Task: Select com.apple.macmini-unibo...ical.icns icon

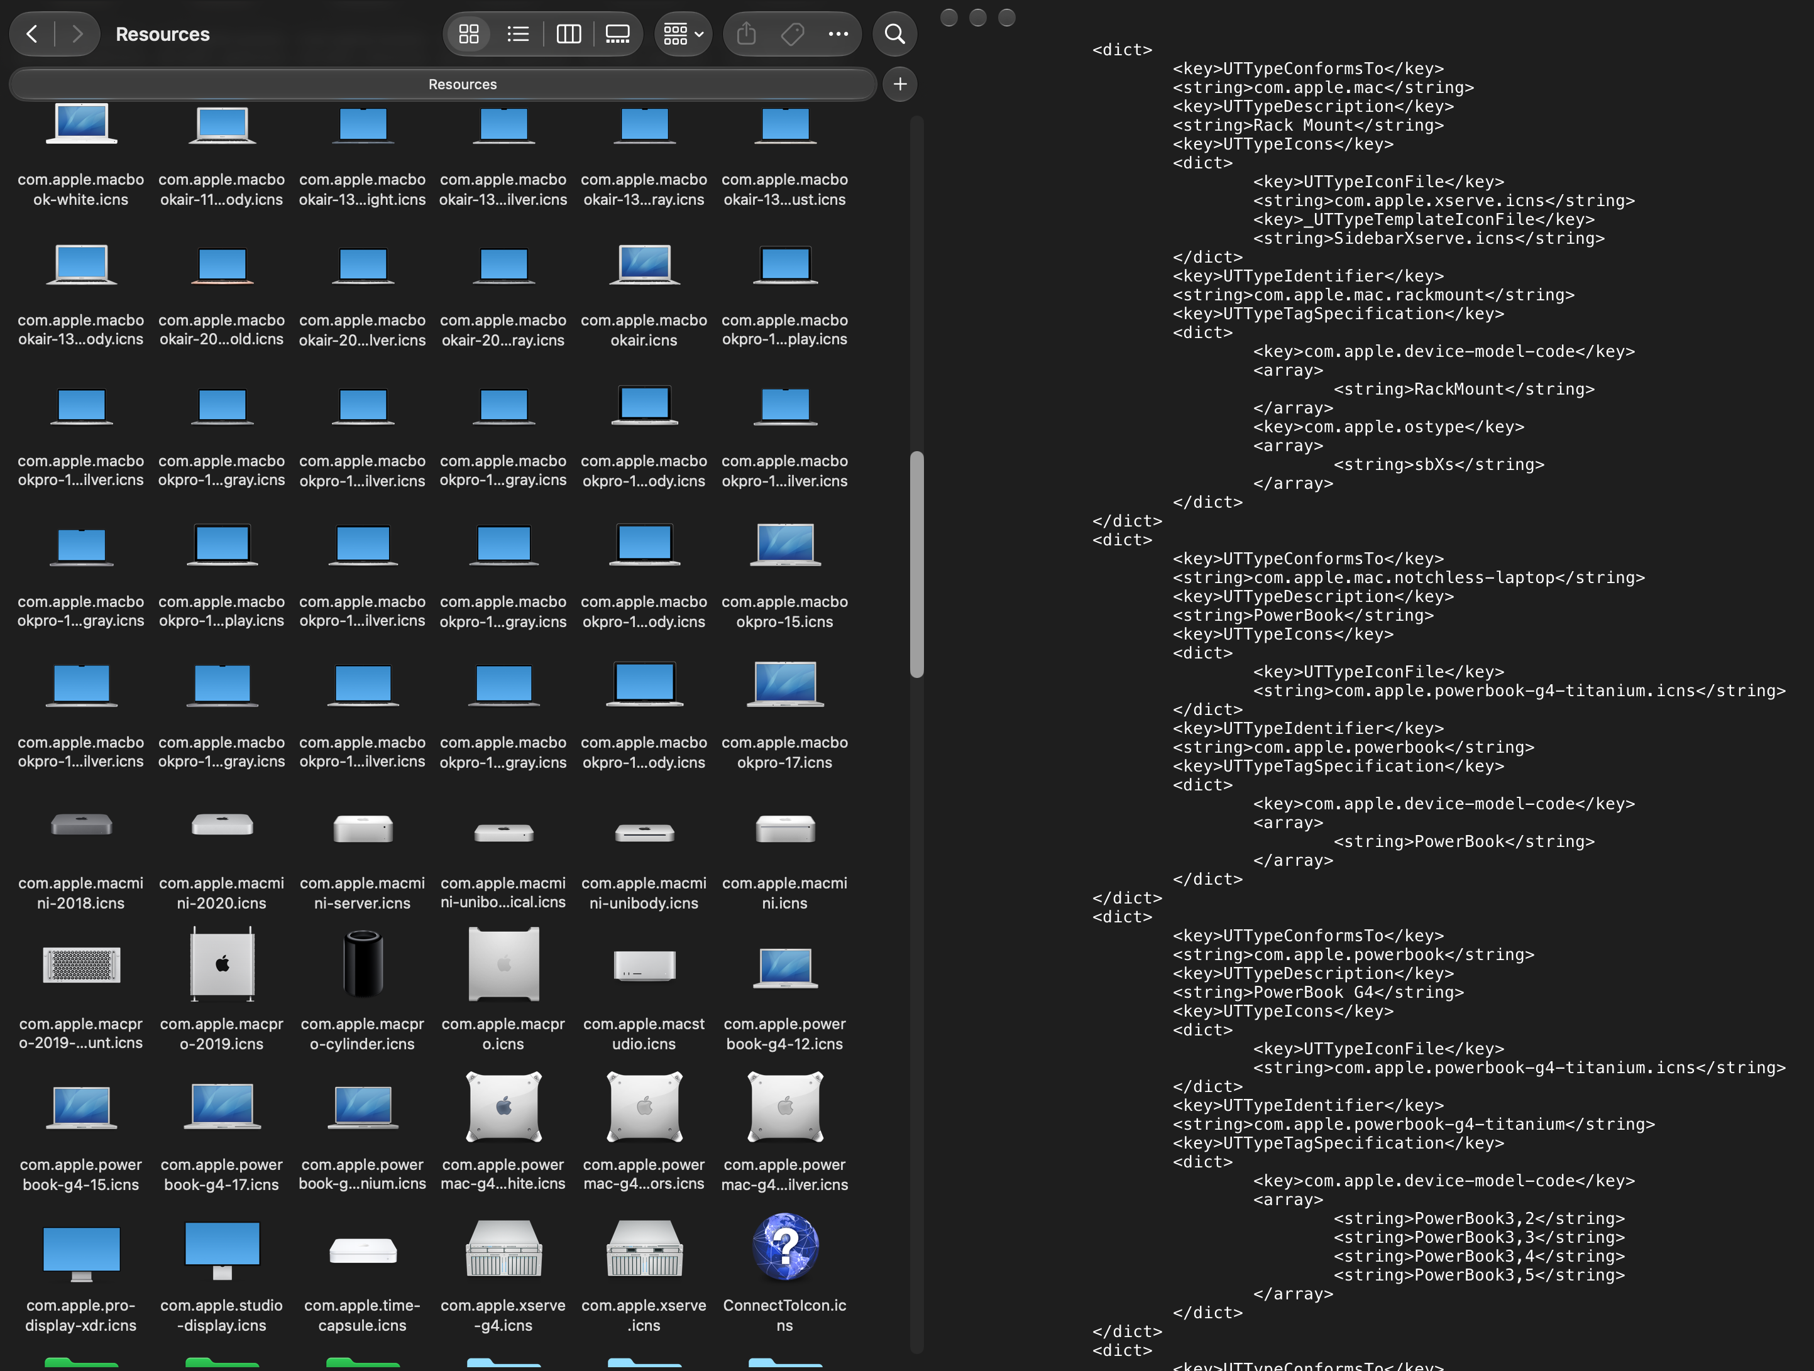Action: 503,833
